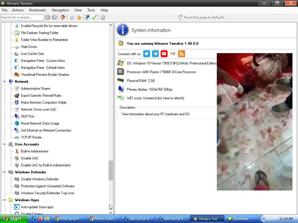The width and height of the screenshot is (298, 223).
Task: Click the Physical RAM chip icon
Action: pos(121,80)
